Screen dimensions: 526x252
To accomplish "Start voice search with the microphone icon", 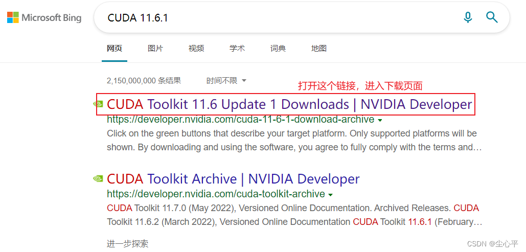I will click(468, 17).
